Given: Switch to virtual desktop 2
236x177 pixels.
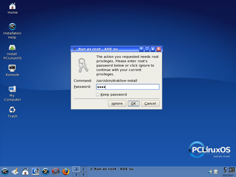Looking at the screenshot, I should click(x=83, y=169).
